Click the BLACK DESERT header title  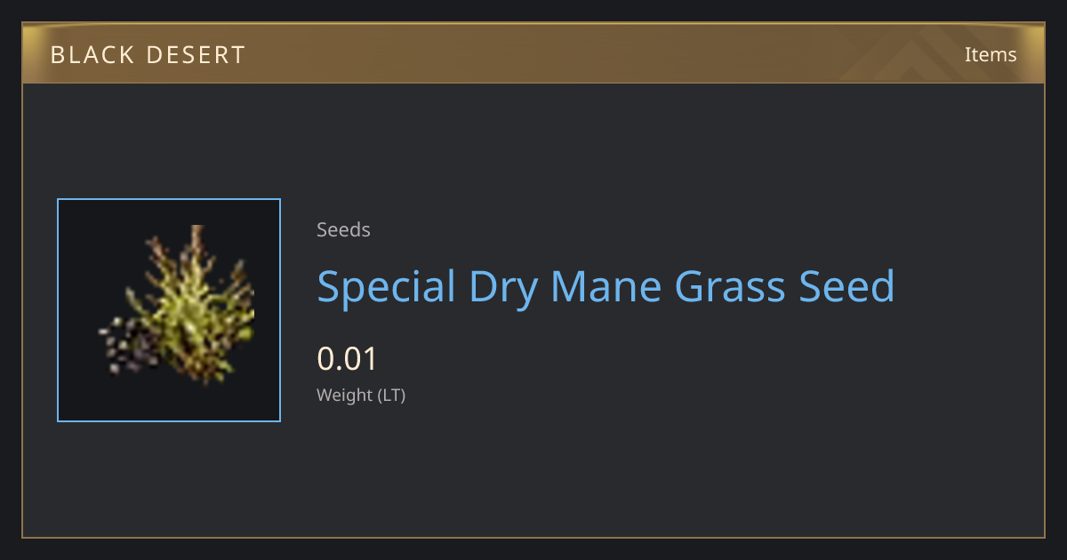pyautogui.click(x=148, y=55)
